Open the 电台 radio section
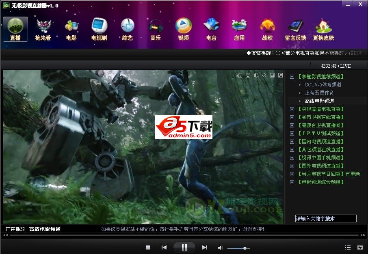 [212, 29]
